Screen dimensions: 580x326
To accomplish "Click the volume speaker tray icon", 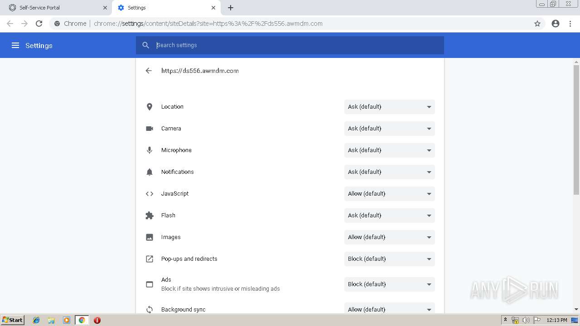I will tap(526, 320).
